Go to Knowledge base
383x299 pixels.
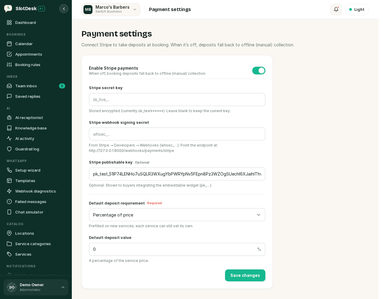click(x=36, y=128)
